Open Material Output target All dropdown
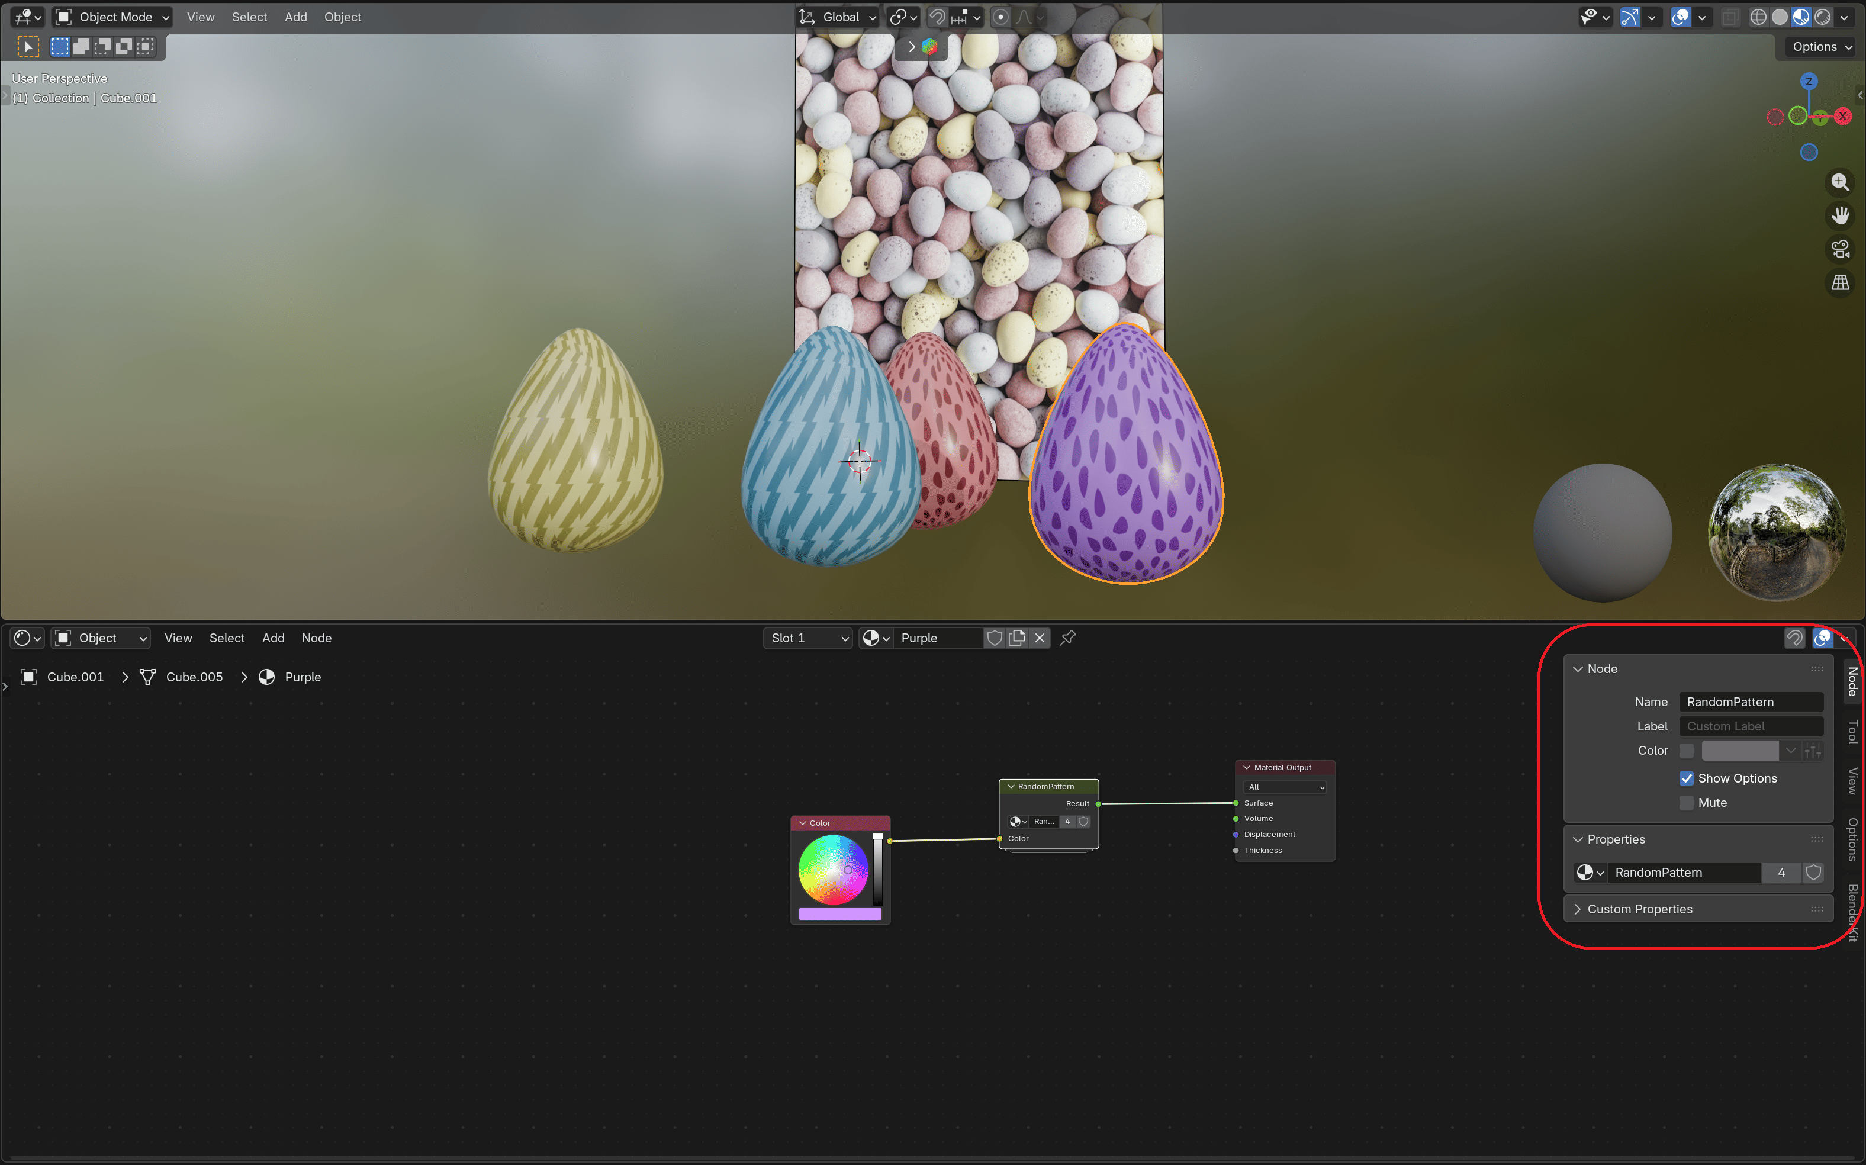 [1285, 787]
